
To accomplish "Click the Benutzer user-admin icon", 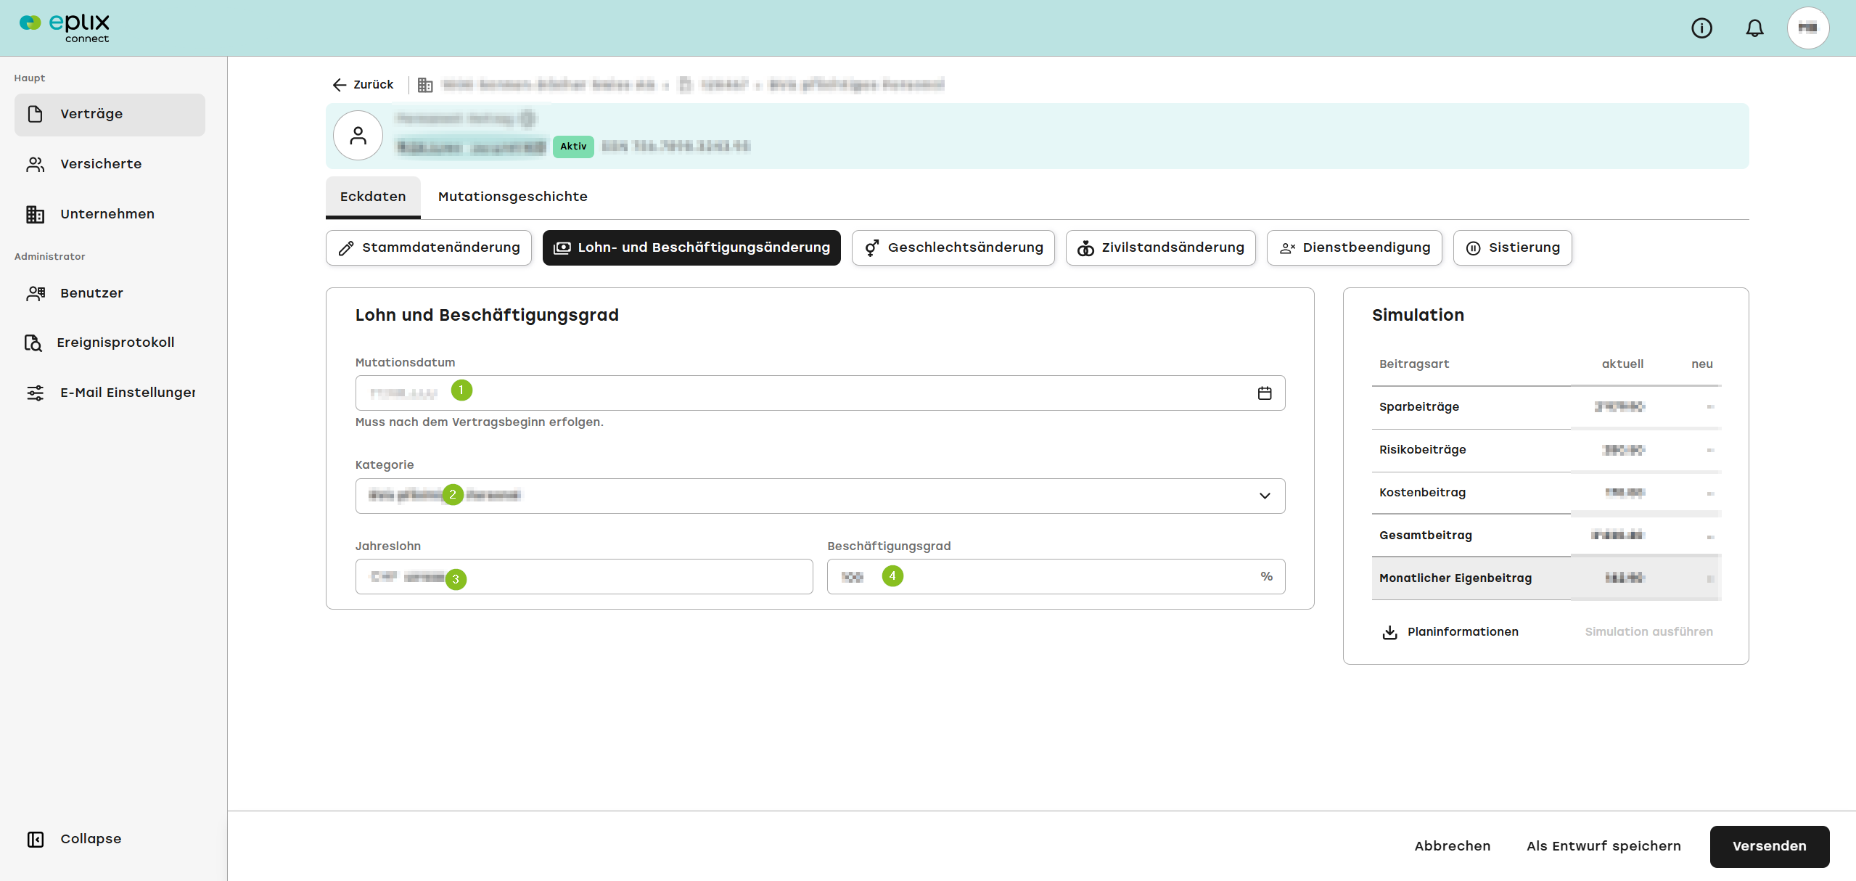I will click(x=35, y=293).
